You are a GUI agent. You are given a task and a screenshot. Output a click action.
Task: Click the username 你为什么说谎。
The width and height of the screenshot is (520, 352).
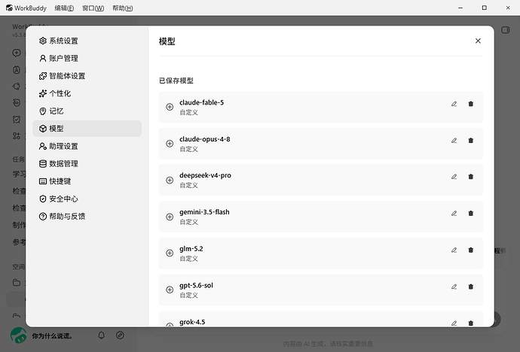pos(53,335)
